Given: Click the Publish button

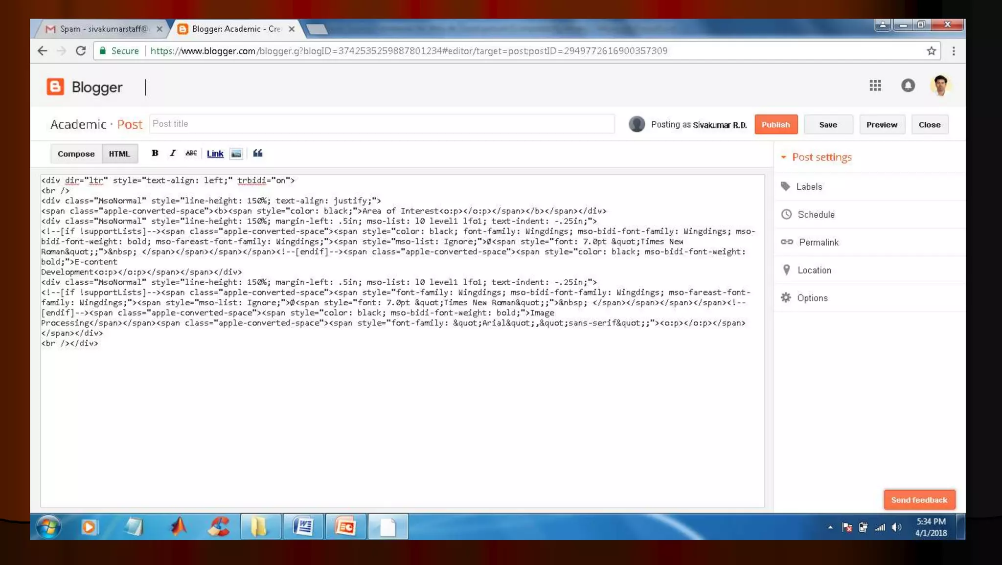Looking at the screenshot, I should pos(775,125).
